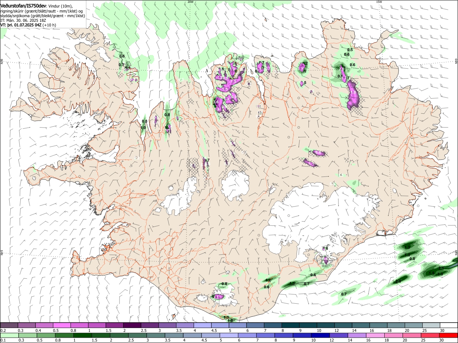This screenshot has height=343, width=458.
Task: Click the 2.1 rainfall value offshore
Action: (x=441, y=268)
